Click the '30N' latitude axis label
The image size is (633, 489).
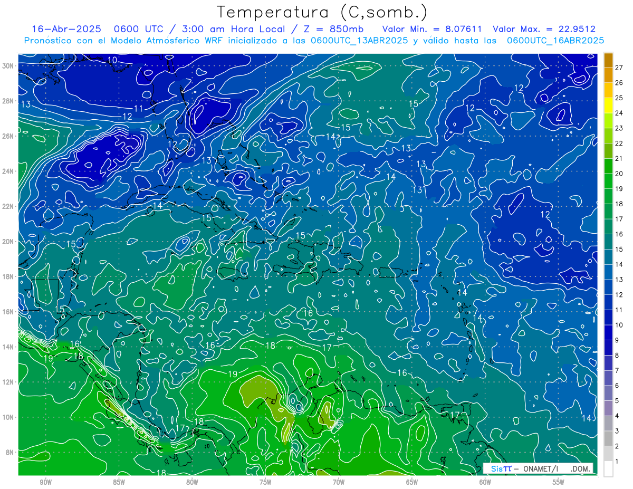tap(8, 66)
